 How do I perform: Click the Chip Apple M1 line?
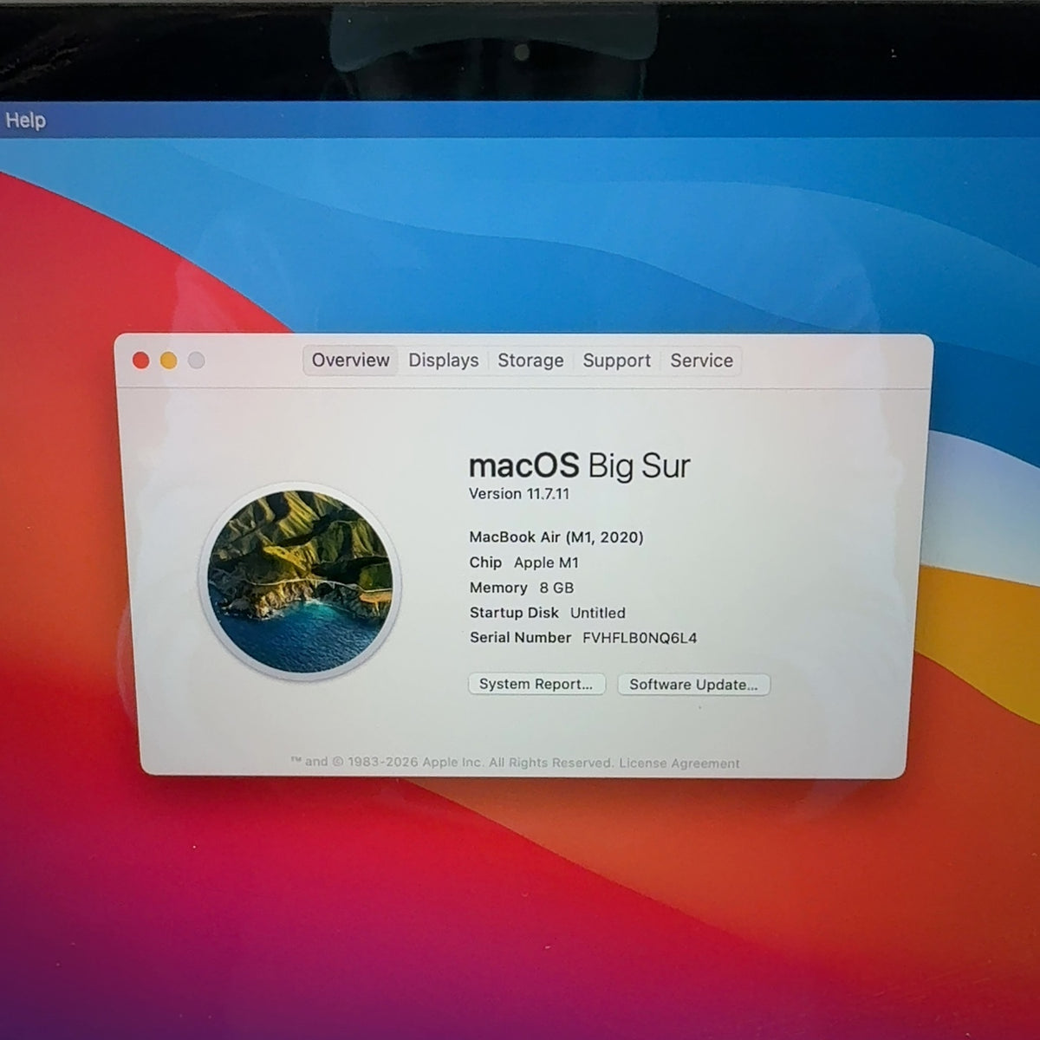[524, 562]
